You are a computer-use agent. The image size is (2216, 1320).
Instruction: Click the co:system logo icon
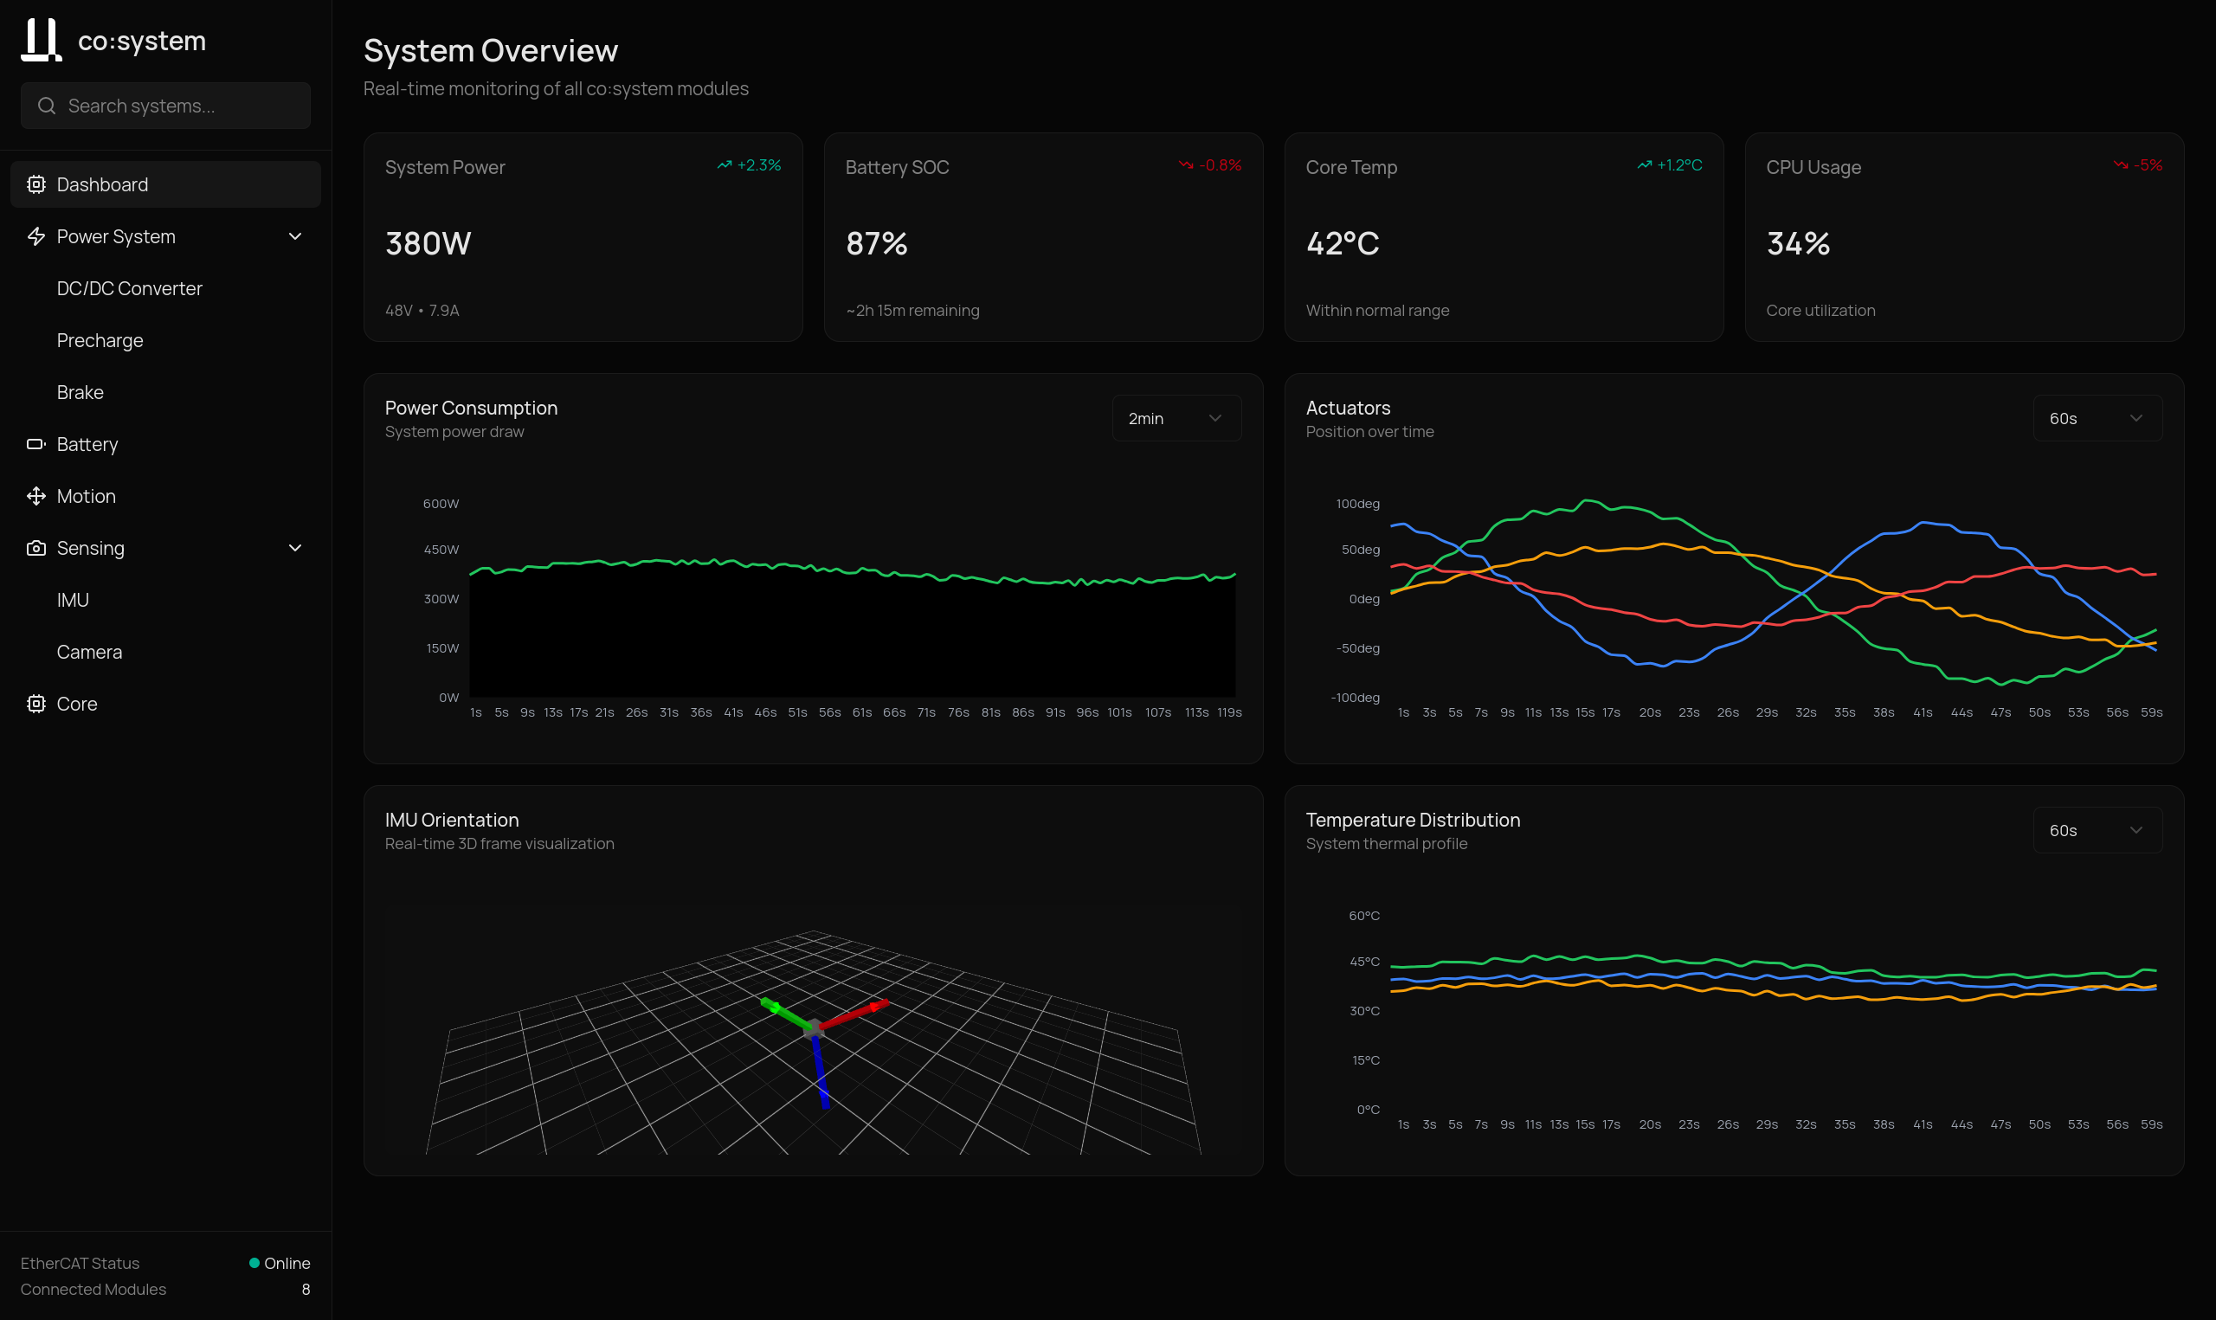click(41, 40)
